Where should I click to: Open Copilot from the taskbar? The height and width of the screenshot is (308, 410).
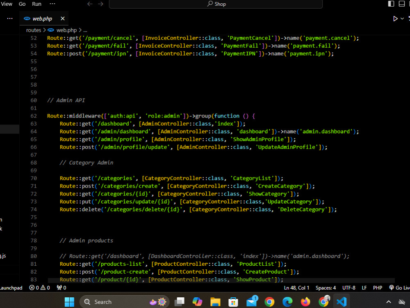(198, 302)
